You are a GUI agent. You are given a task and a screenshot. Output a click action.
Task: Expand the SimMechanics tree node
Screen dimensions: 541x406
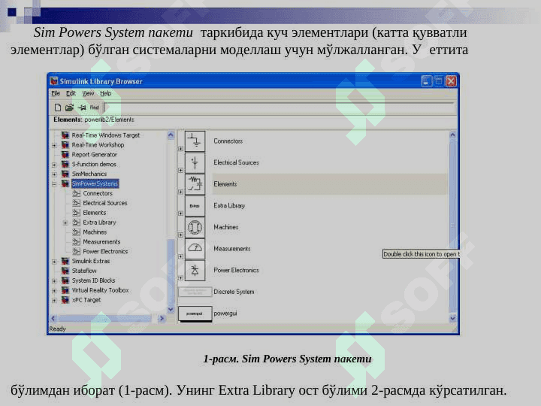click(54, 174)
